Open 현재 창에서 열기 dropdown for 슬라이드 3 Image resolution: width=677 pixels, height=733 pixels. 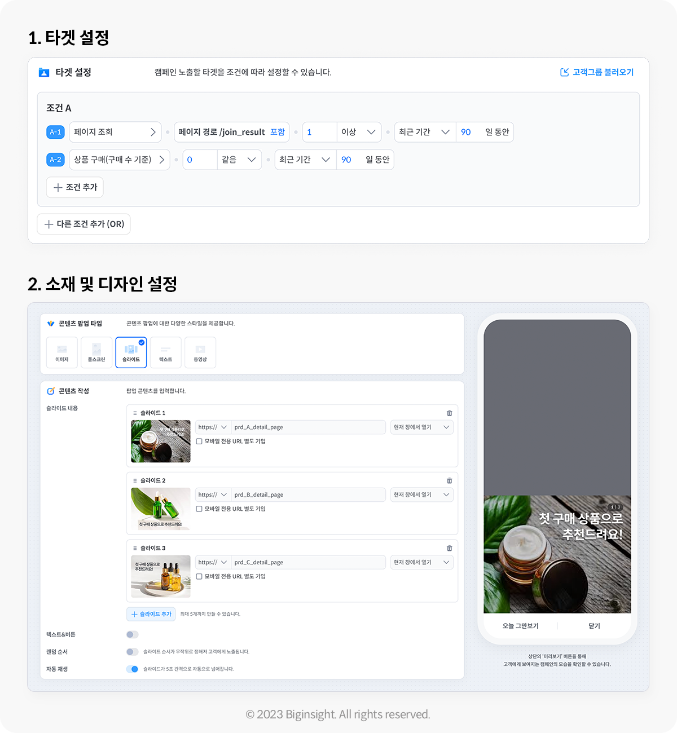tap(422, 563)
